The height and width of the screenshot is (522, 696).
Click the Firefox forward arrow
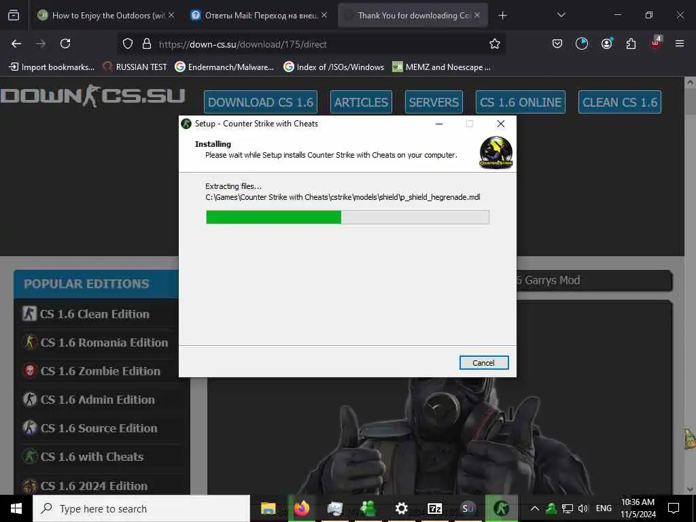[x=41, y=43]
